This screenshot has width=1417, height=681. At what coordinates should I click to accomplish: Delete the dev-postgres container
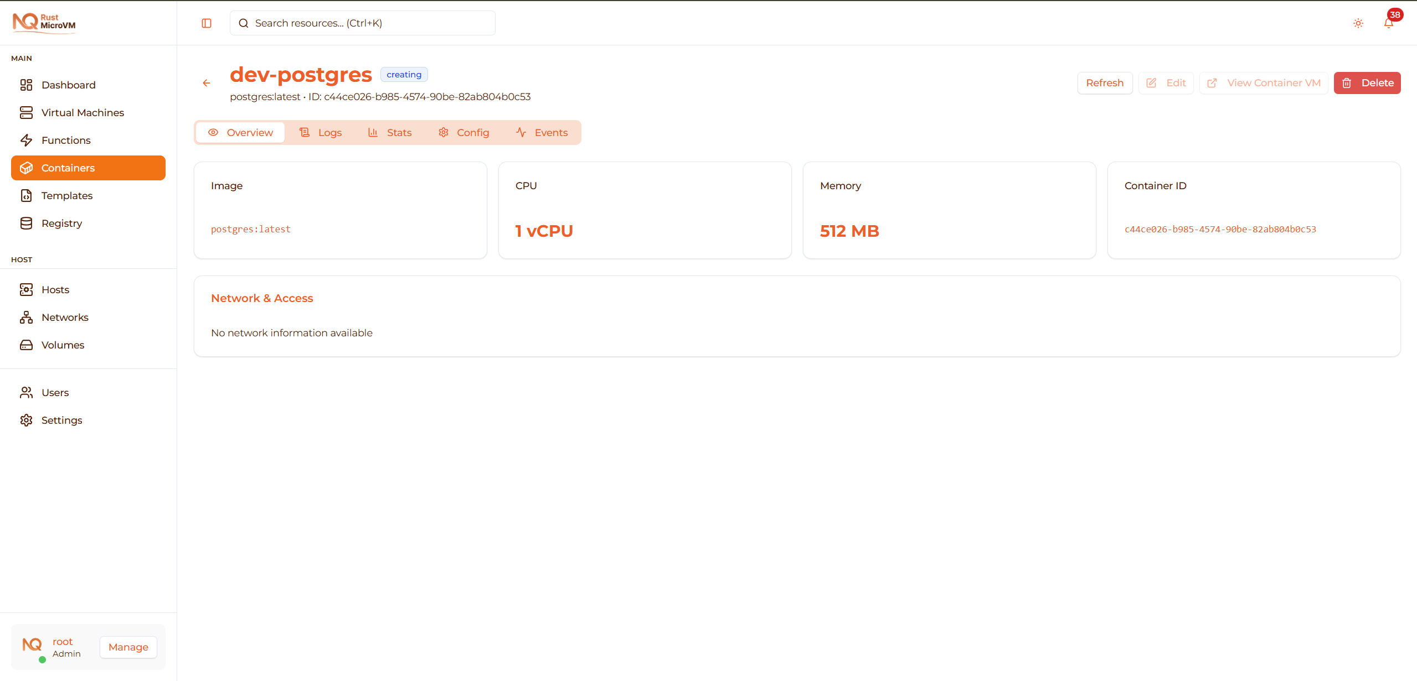1367,82
